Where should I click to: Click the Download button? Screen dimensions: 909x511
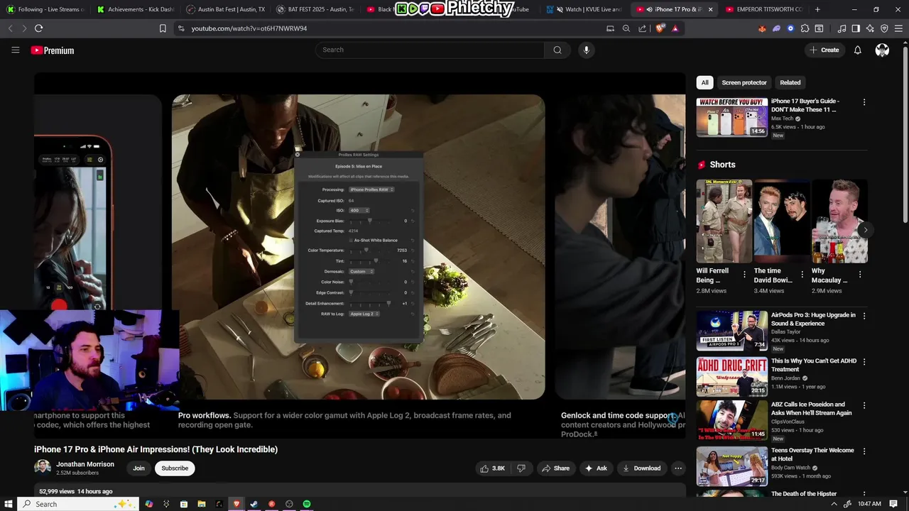[641, 468]
